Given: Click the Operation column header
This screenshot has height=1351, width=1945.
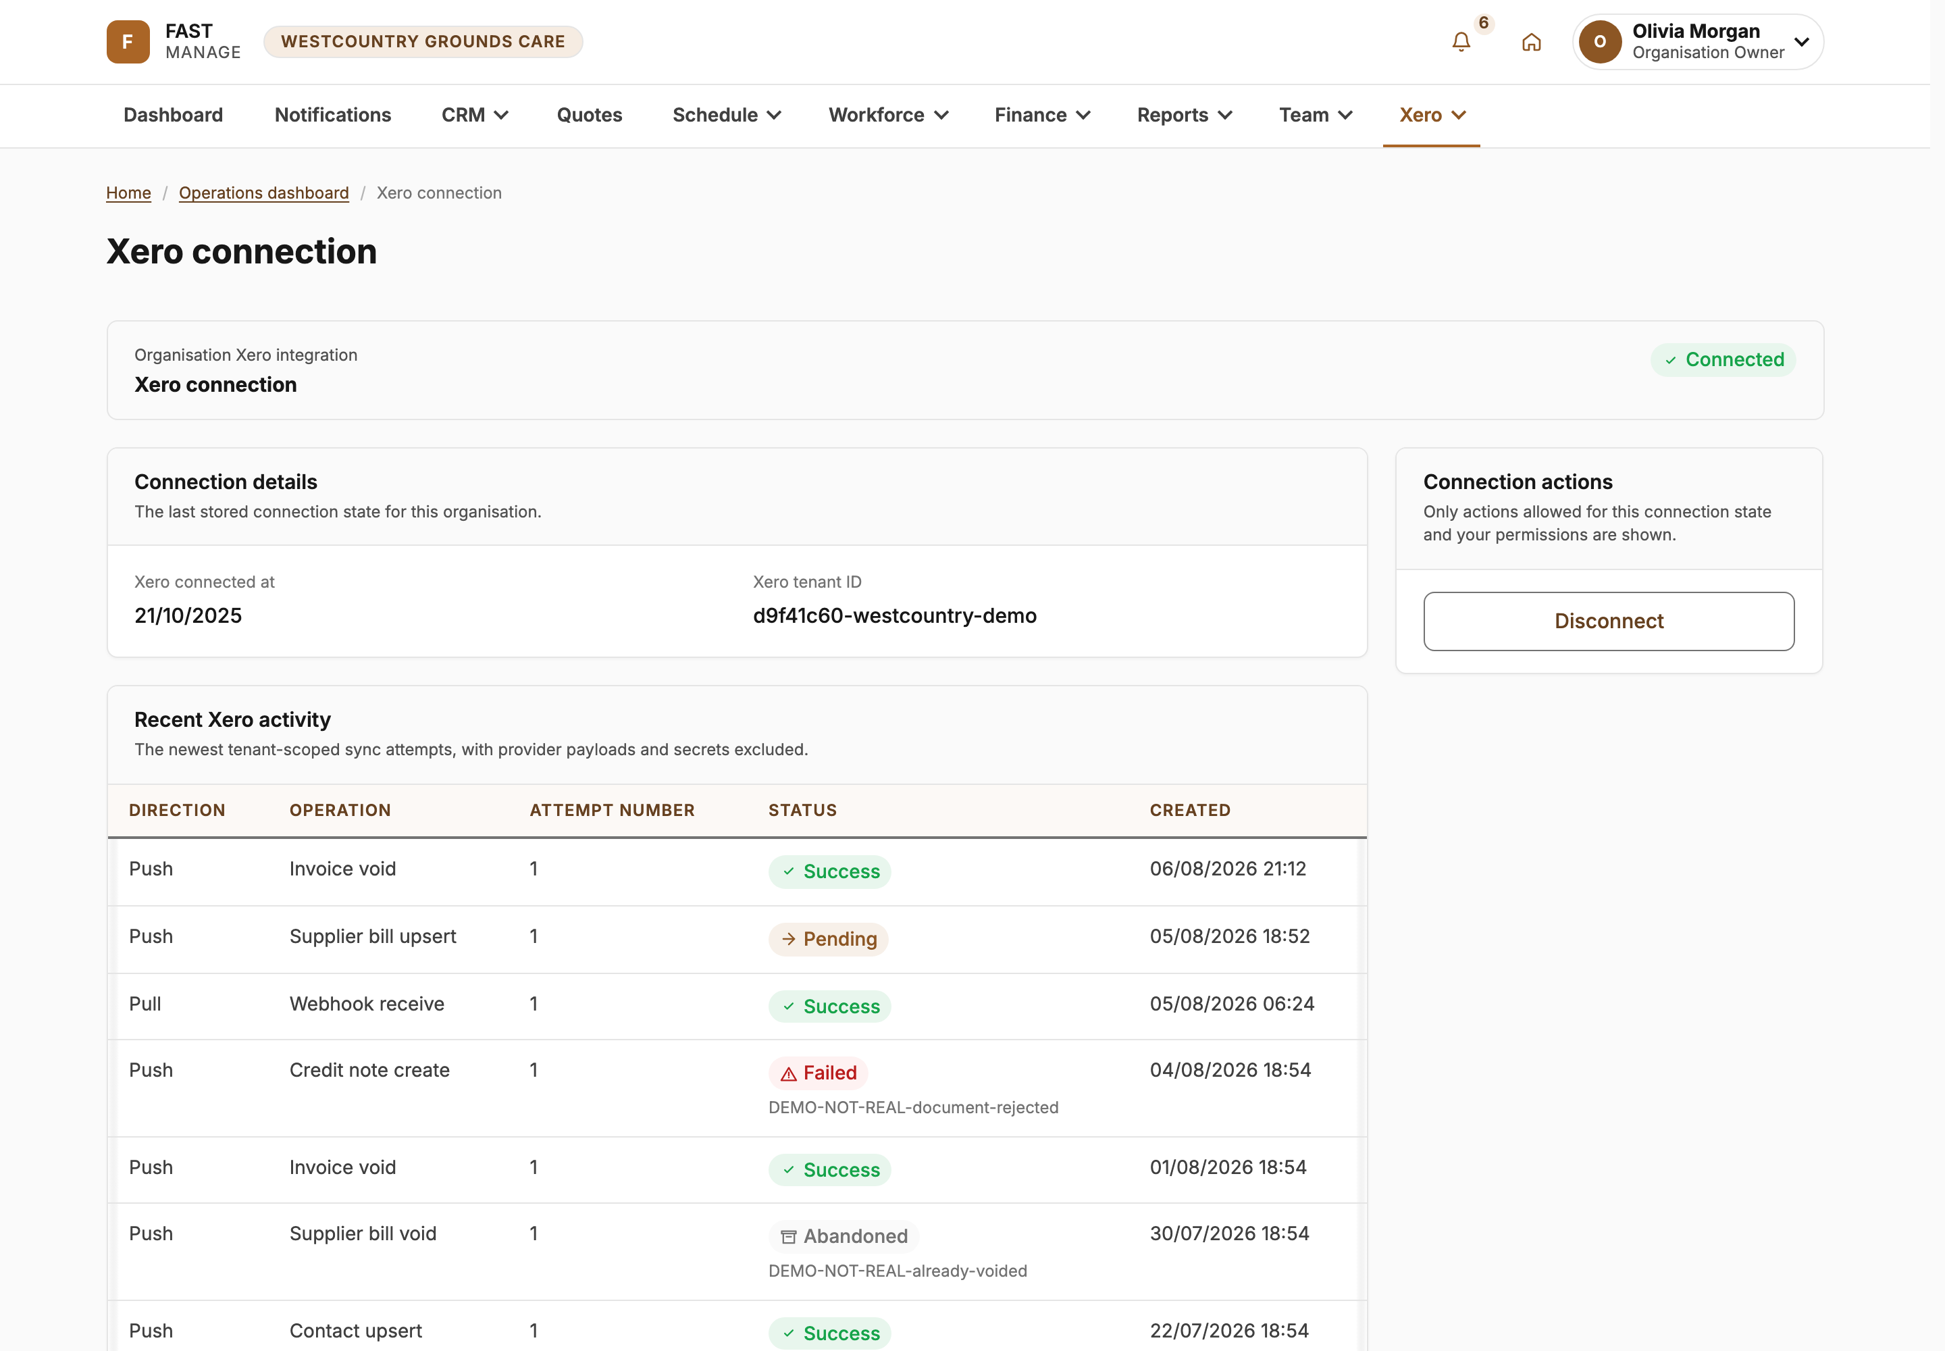Looking at the screenshot, I should (x=340, y=810).
